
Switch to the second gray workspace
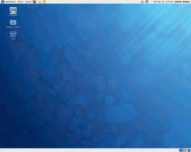[185, 150]
